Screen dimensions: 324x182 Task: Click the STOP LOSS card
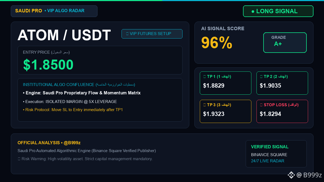[x=282, y=111]
